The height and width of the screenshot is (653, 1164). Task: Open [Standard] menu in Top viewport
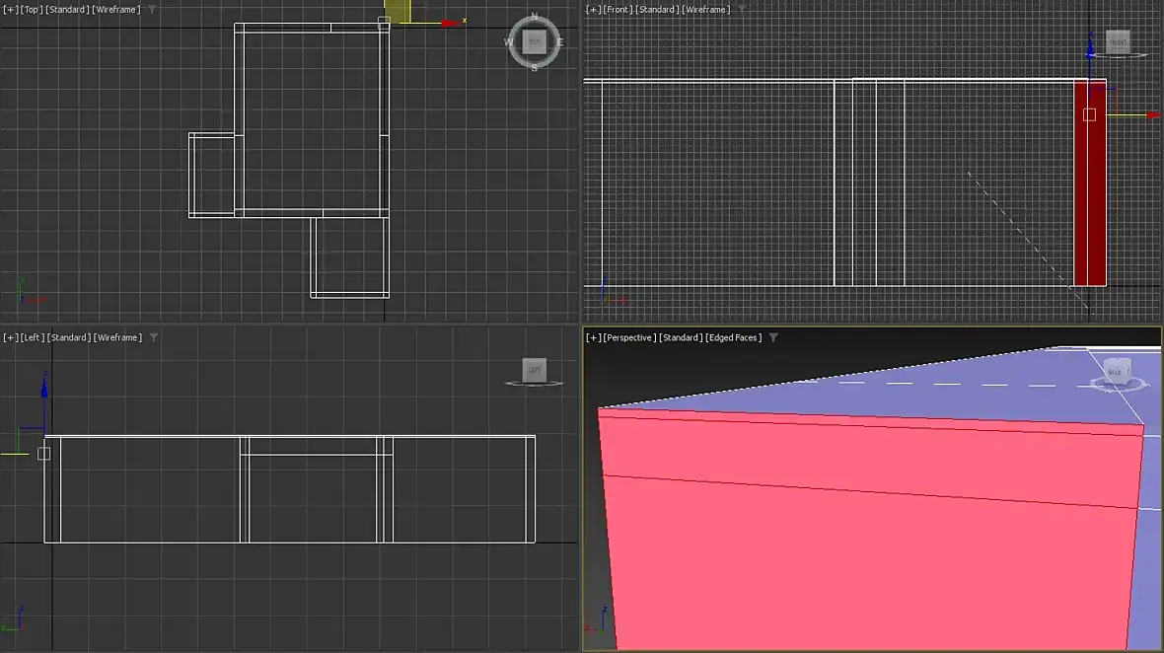pos(67,10)
